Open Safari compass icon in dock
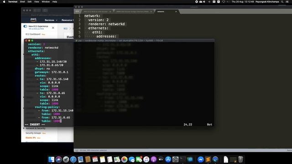Viewport: 292px width, 164px height. (x=73, y=159)
